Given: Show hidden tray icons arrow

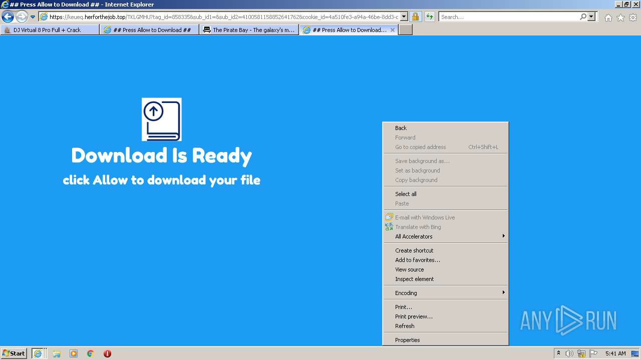Looking at the screenshot, I should coord(558,353).
